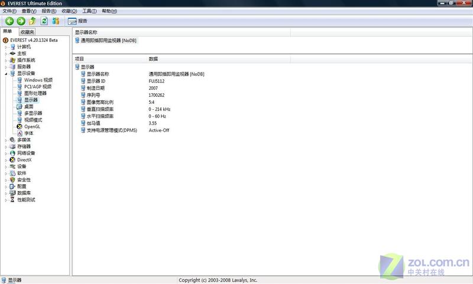Image resolution: width=473 pixels, height=284 pixels.
Task: Select the 显示器 ID row
Action: pos(96,81)
